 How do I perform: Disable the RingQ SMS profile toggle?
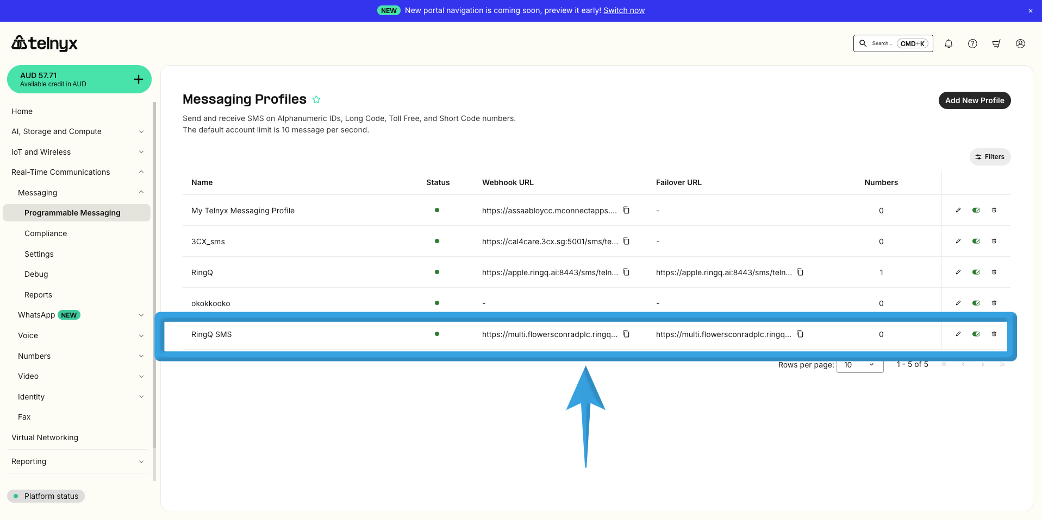point(976,334)
